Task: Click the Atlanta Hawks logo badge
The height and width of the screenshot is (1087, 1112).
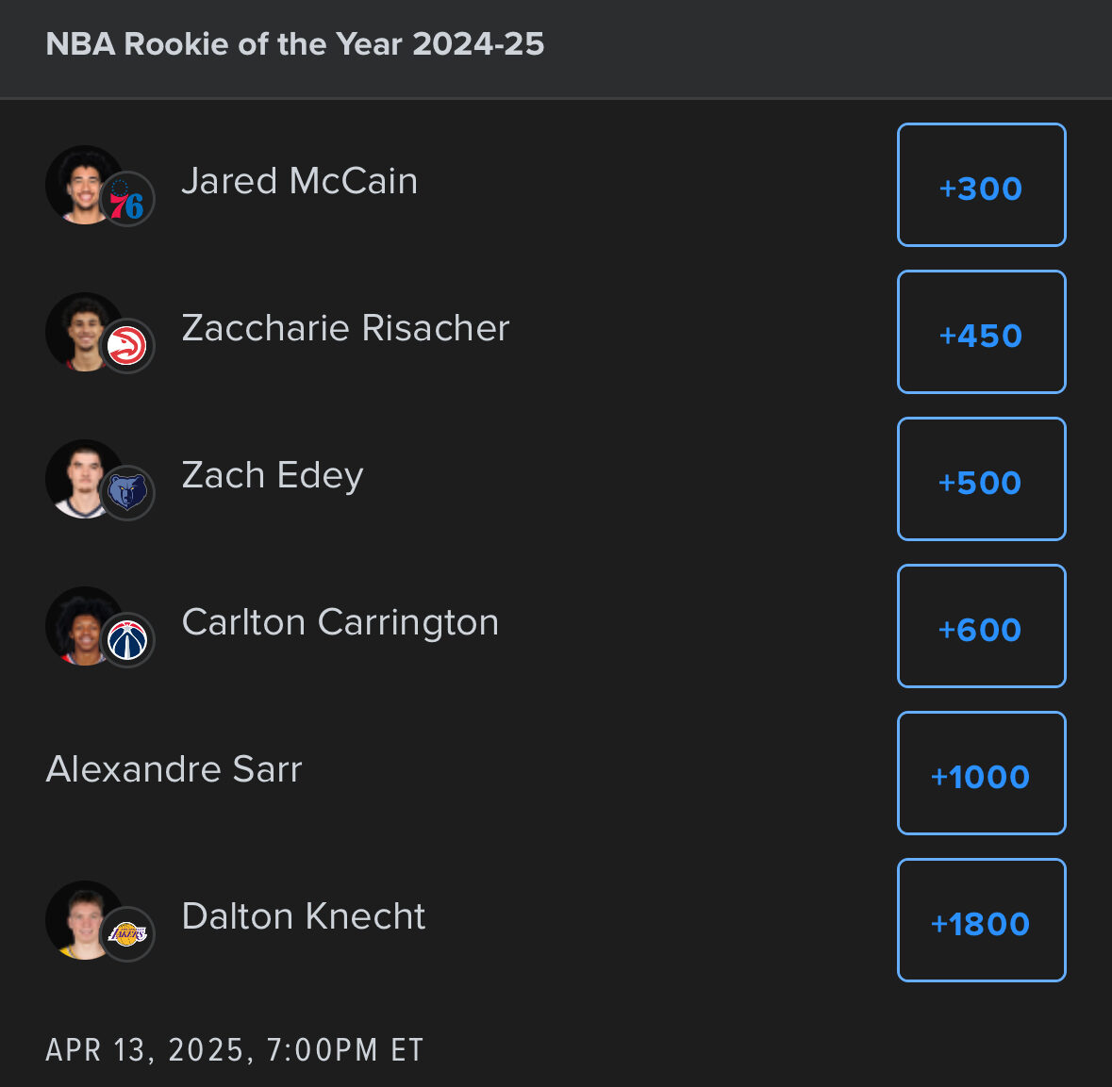Action: pyautogui.click(x=127, y=347)
